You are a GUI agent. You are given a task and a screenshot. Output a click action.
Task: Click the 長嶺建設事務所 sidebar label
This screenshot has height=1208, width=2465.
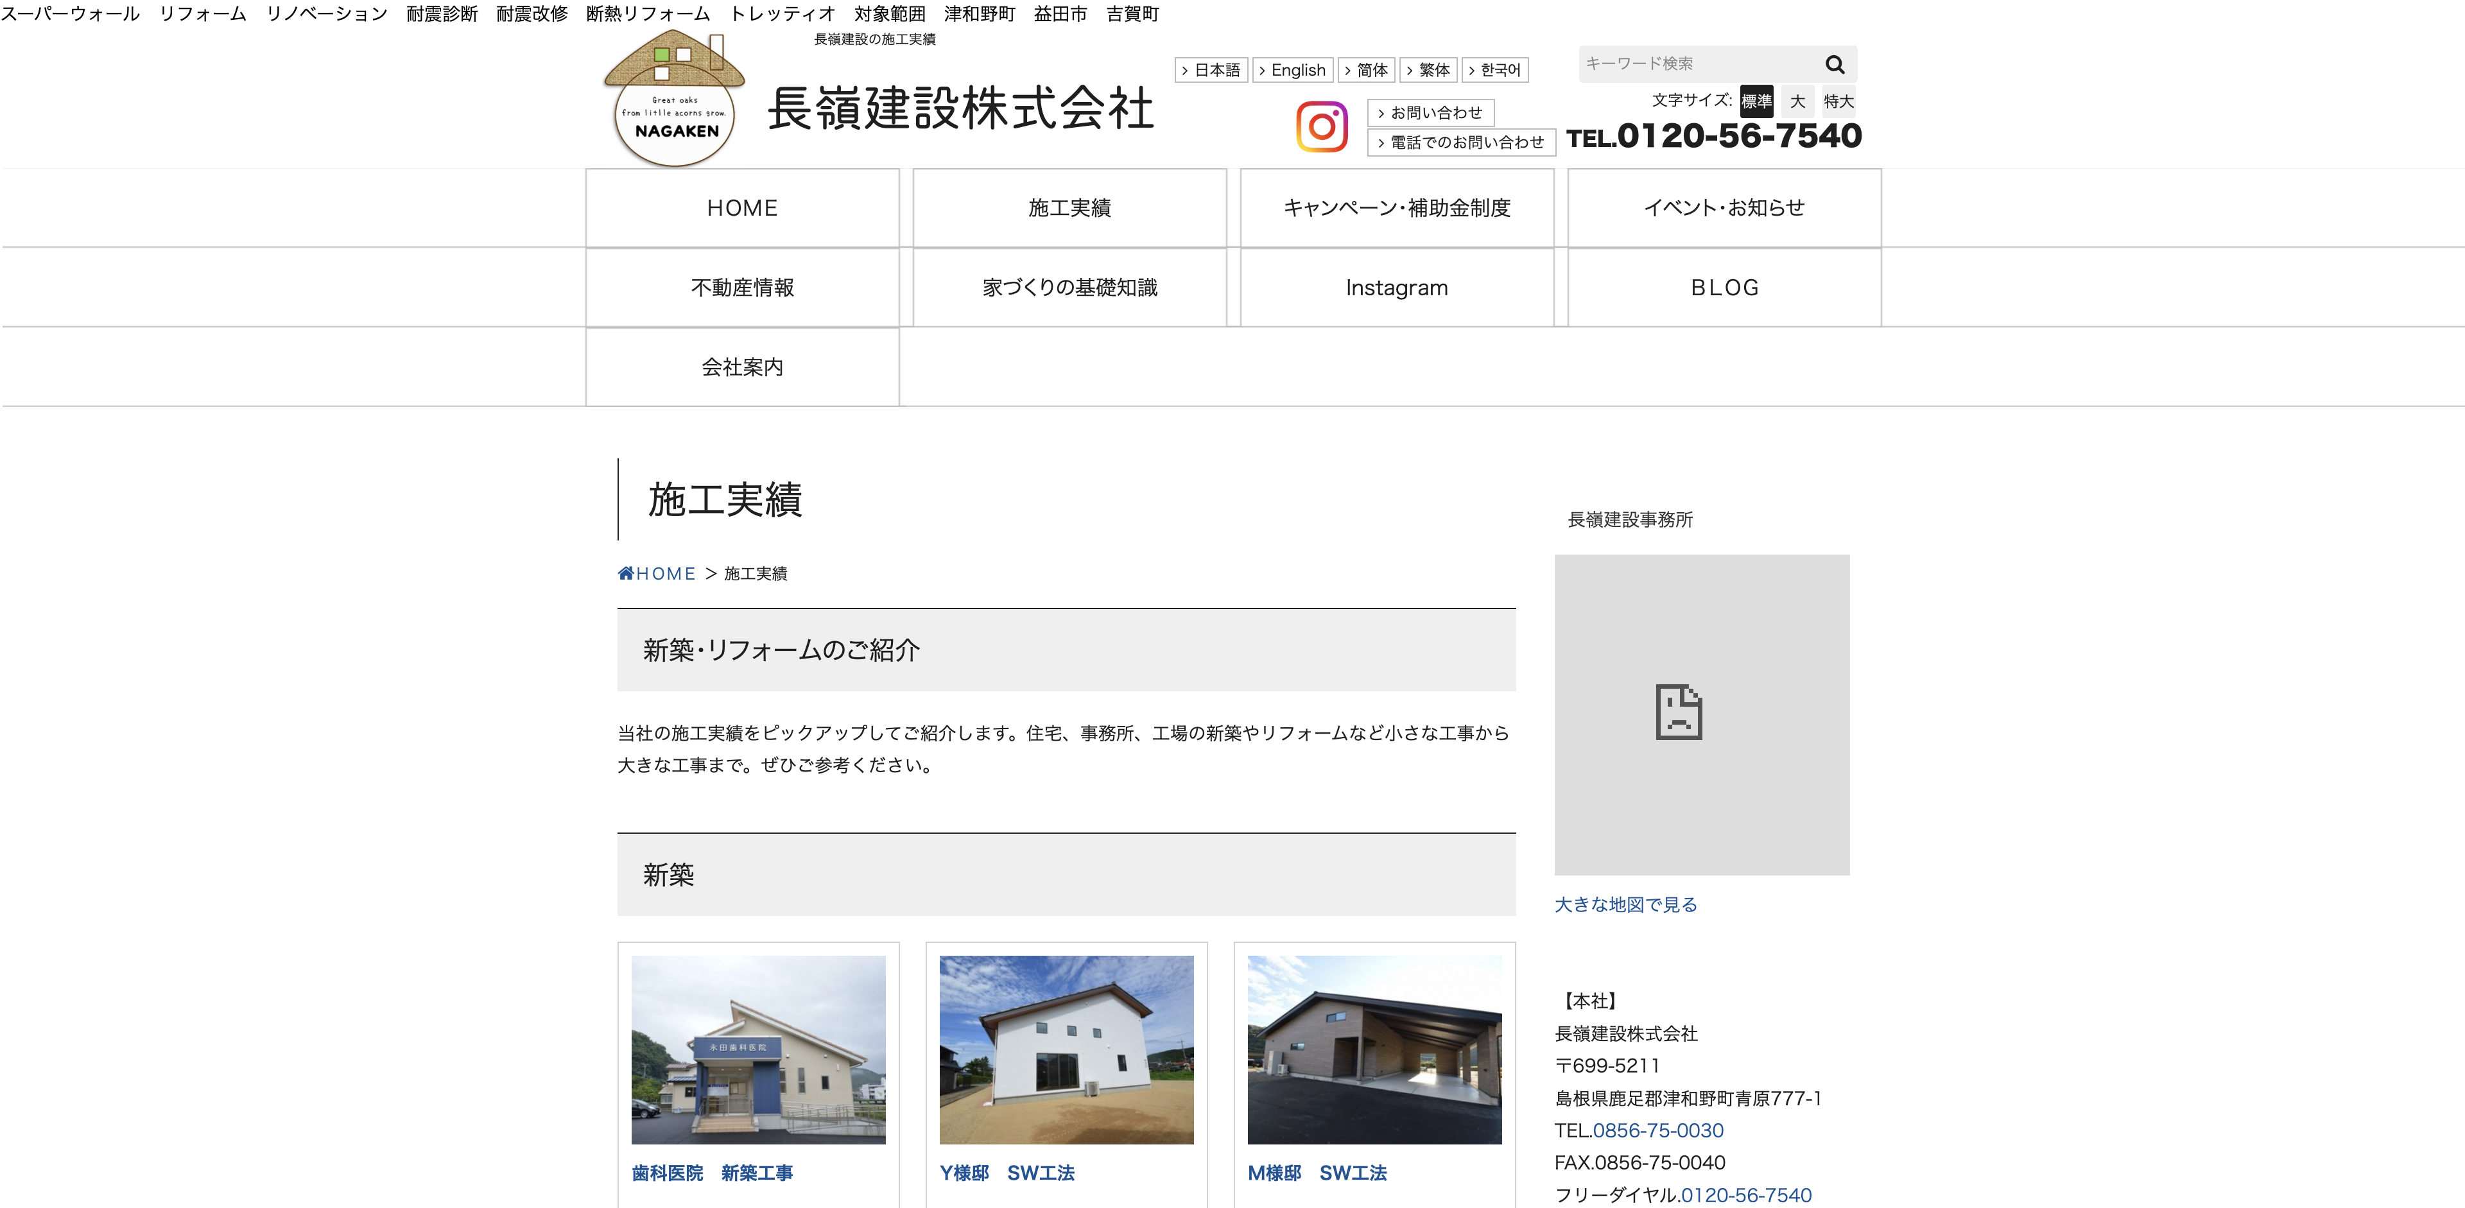[x=1630, y=519]
